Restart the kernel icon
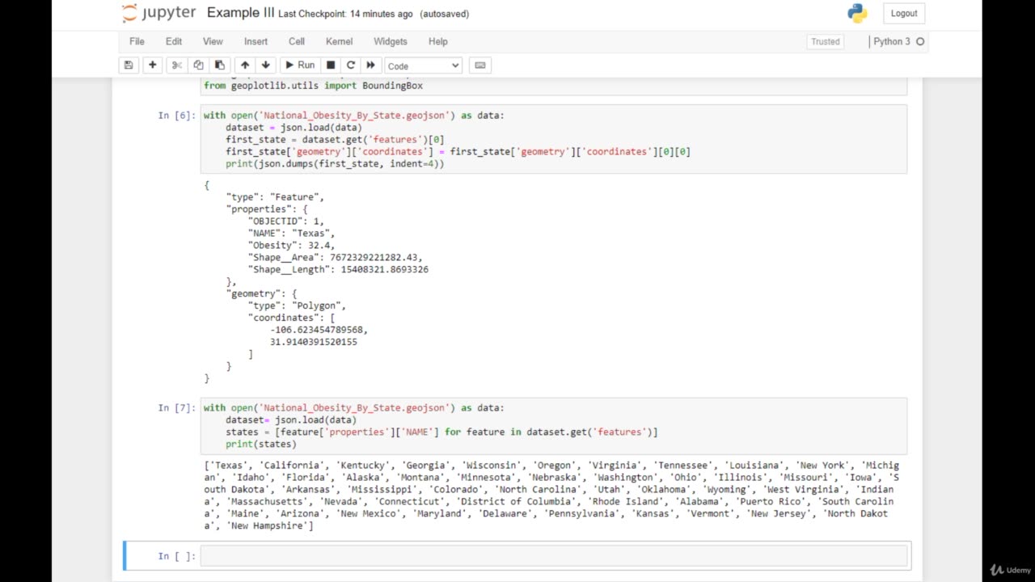This screenshot has width=1035, height=582. point(351,65)
